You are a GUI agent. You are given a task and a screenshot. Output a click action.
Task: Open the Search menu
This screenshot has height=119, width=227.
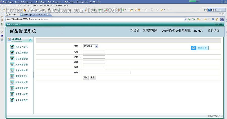pyautogui.click(x=26, y=5)
